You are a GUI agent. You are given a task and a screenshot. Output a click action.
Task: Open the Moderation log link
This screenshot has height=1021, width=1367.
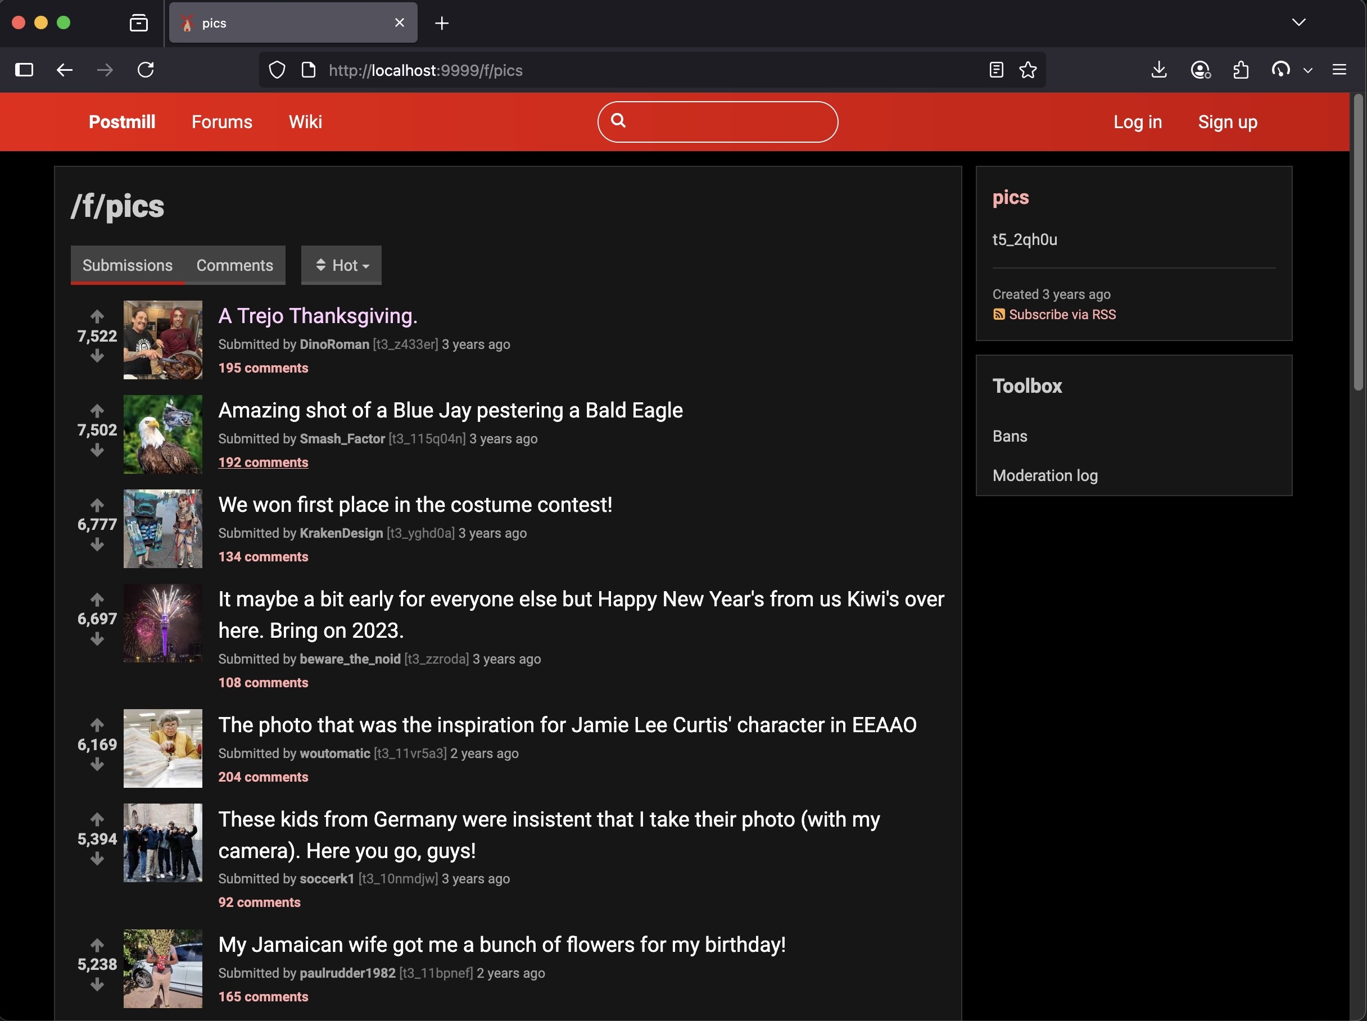coord(1045,475)
